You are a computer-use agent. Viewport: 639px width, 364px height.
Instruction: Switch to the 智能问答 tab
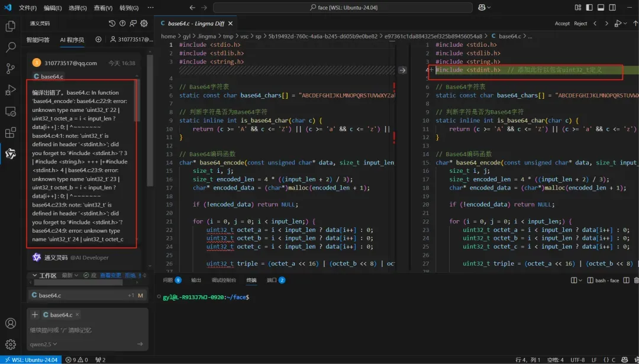(x=38, y=40)
